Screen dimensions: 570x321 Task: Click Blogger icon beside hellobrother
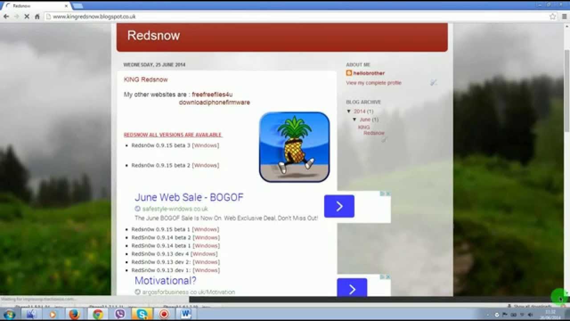coord(349,73)
